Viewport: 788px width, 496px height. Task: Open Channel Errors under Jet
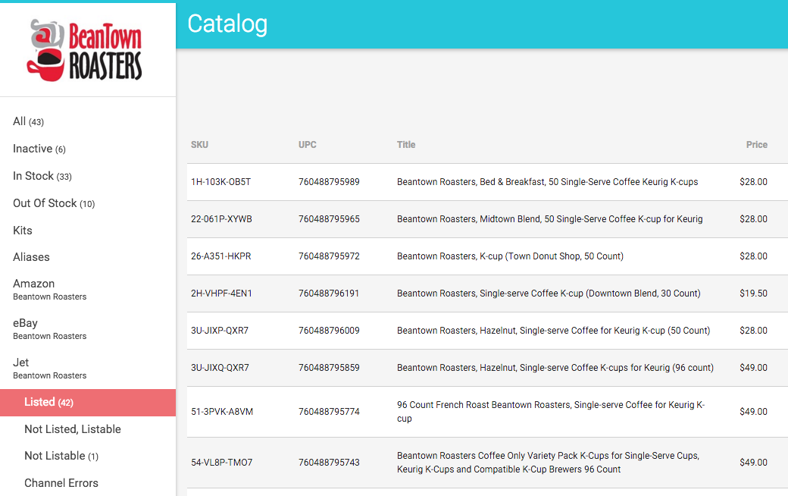coord(61,483)
